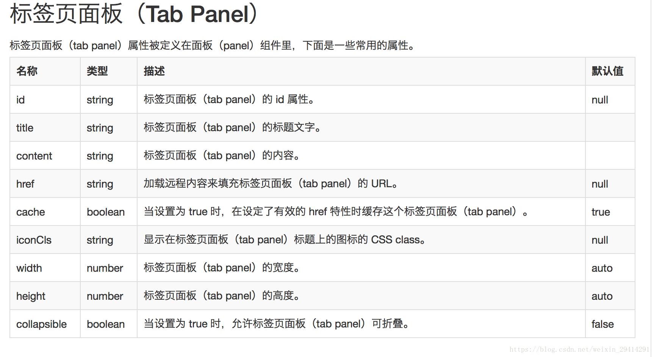Screen dimensions: 654x357
Task: Select the width property name
Action: (29, 268)
